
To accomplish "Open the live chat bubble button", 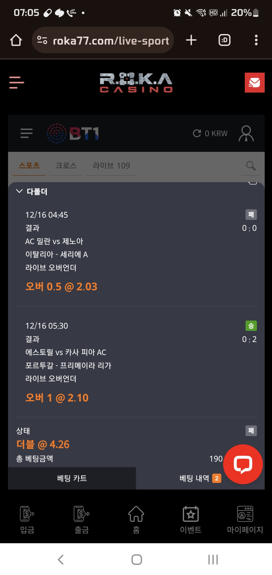I will pyautogui.click(x=243, y=464).
